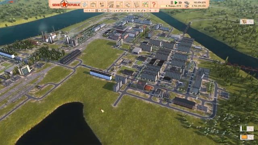This screenshot has width=258, height=145.
Task: Open the green bars notification icon
Action: [244, 128]
